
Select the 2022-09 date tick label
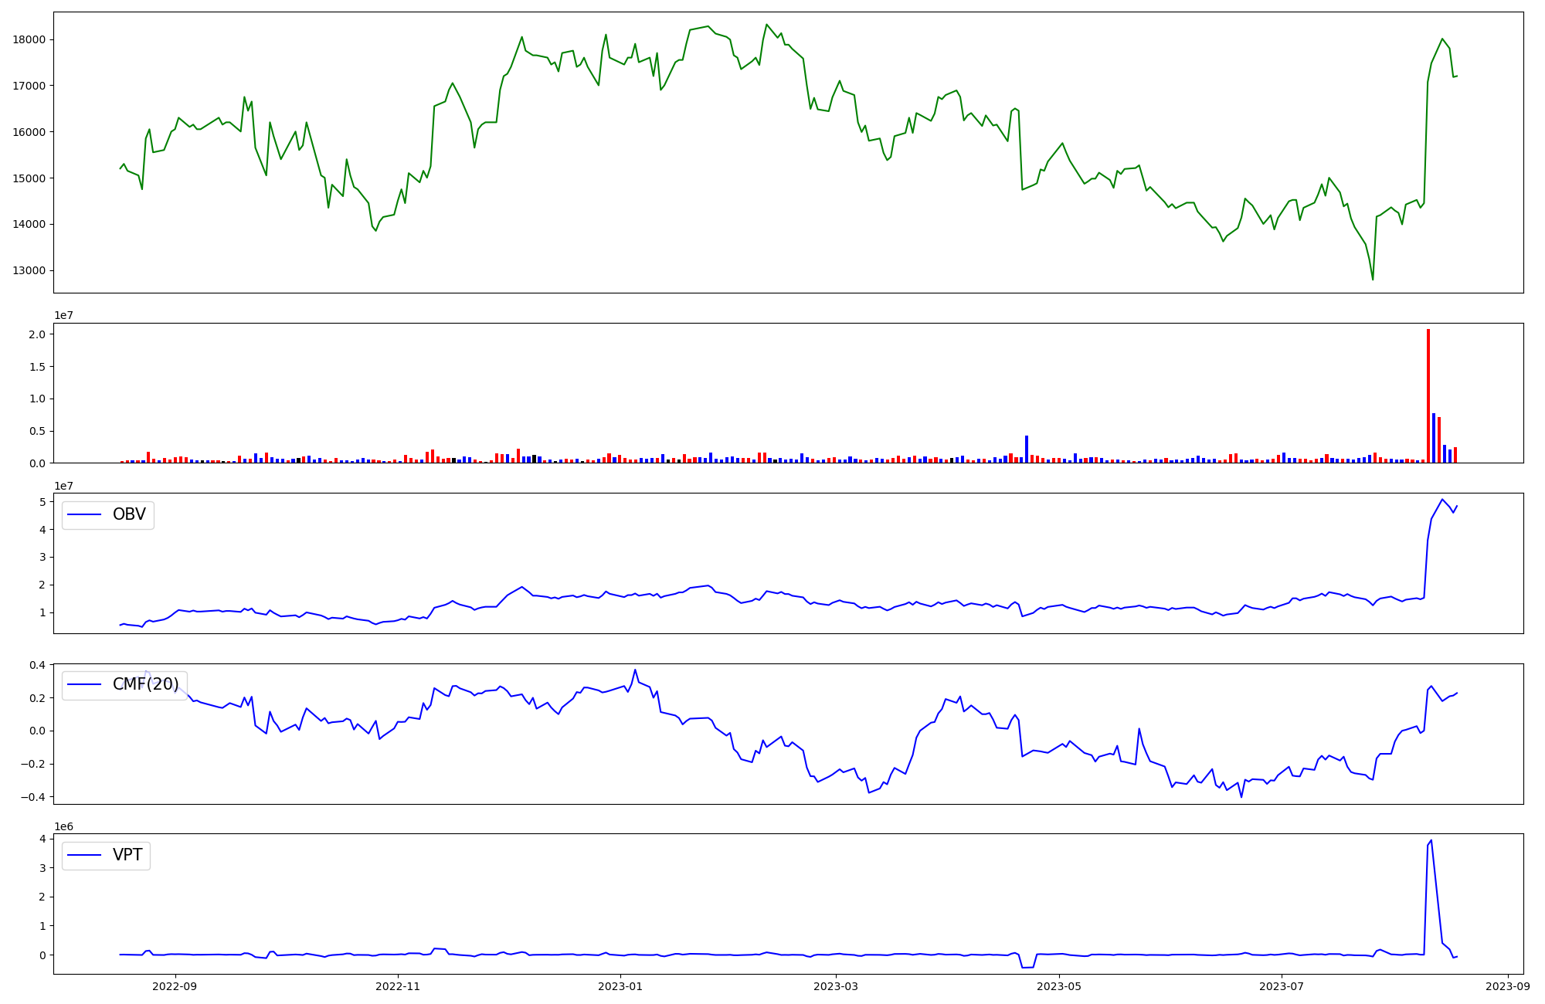[x=175, y=985]
